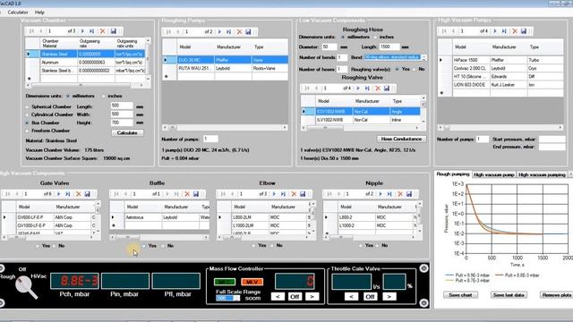Screen dimensions: 573x322
Task: Save Vacuum Chamber records with disk icon
Action: pyautogui.click(x=114, y=31)
